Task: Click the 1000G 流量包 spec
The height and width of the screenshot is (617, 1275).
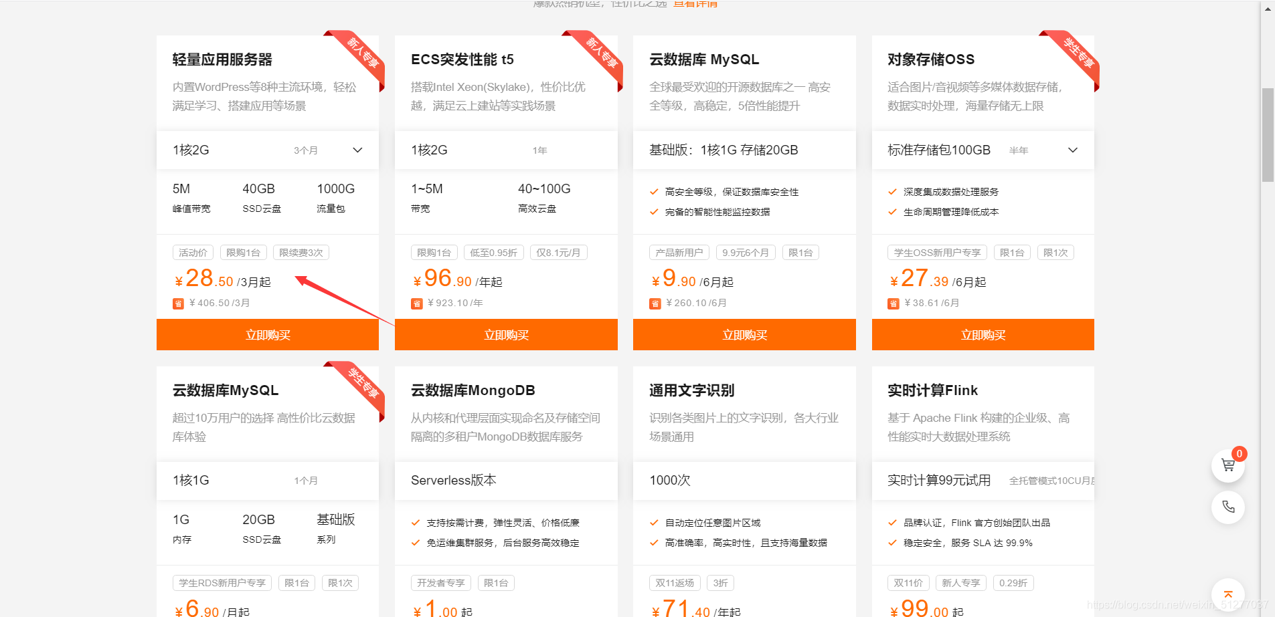Action: tap(335, 198)
